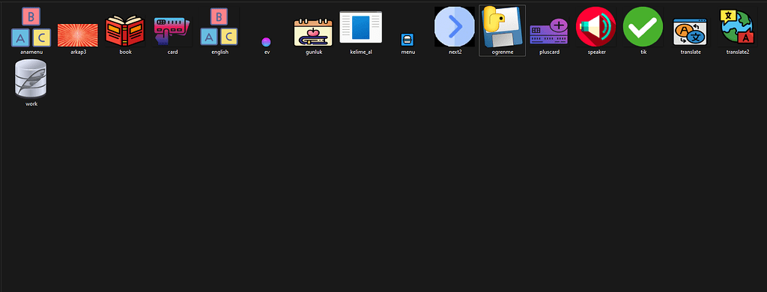Viewport: 767px width, 292px height.
Task: Click the tik green checkmark icon
Action: tap(643, 27)
